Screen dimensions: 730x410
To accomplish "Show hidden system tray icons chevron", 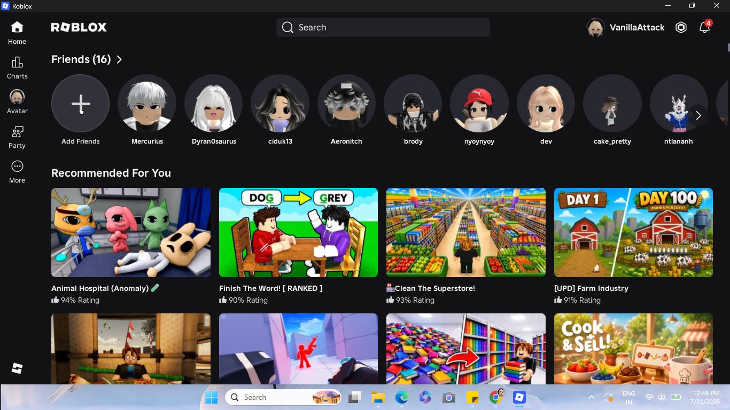I will click(x=592, y=397).
